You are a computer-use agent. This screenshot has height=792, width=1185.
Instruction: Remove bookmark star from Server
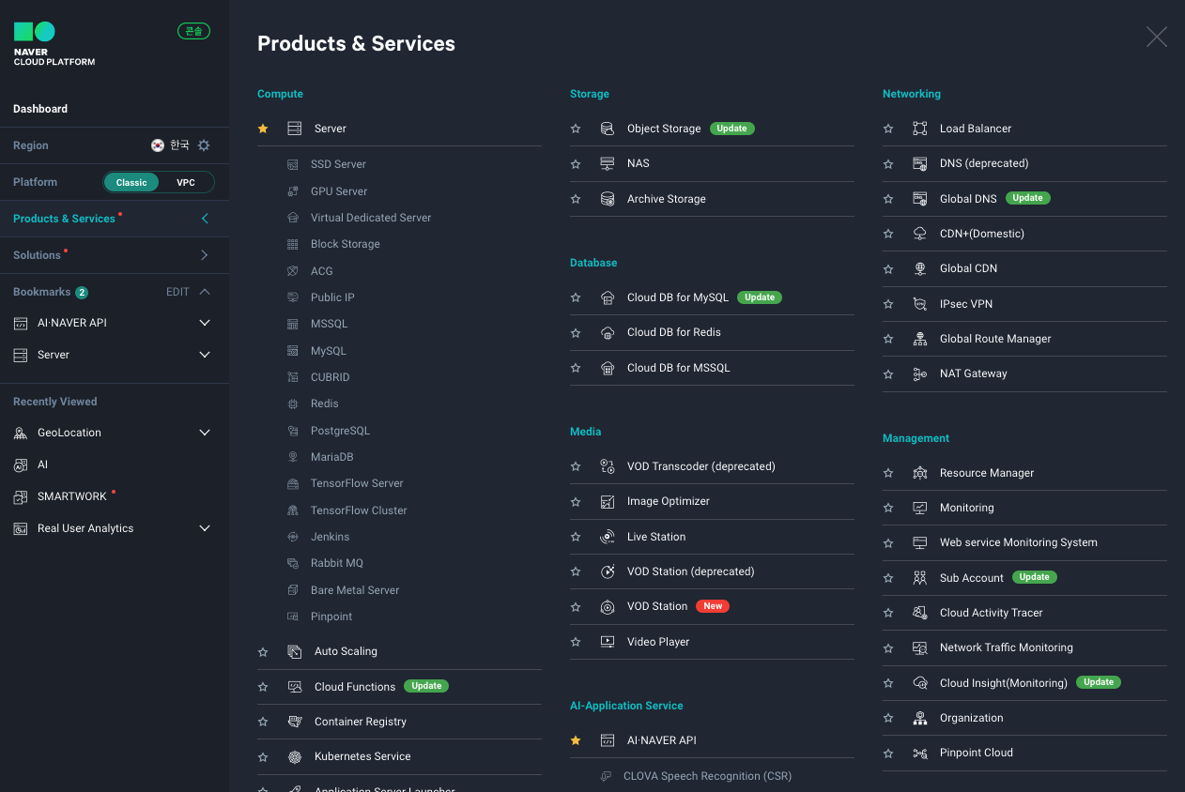(x=263, y=129)
